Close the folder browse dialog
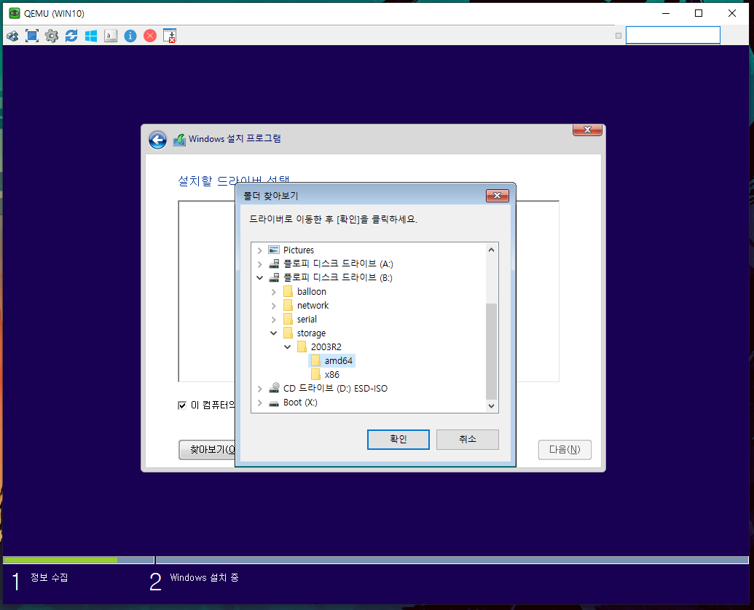754x610 pixels. point(498,196)
